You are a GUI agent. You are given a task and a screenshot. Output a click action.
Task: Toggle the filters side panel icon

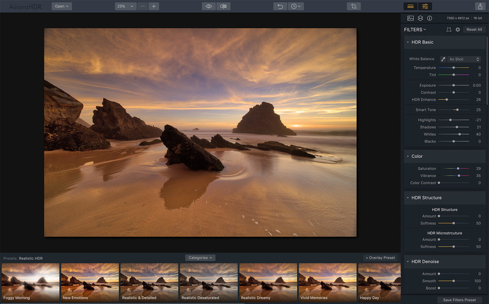pyautogui.click(x=425, y=6)
